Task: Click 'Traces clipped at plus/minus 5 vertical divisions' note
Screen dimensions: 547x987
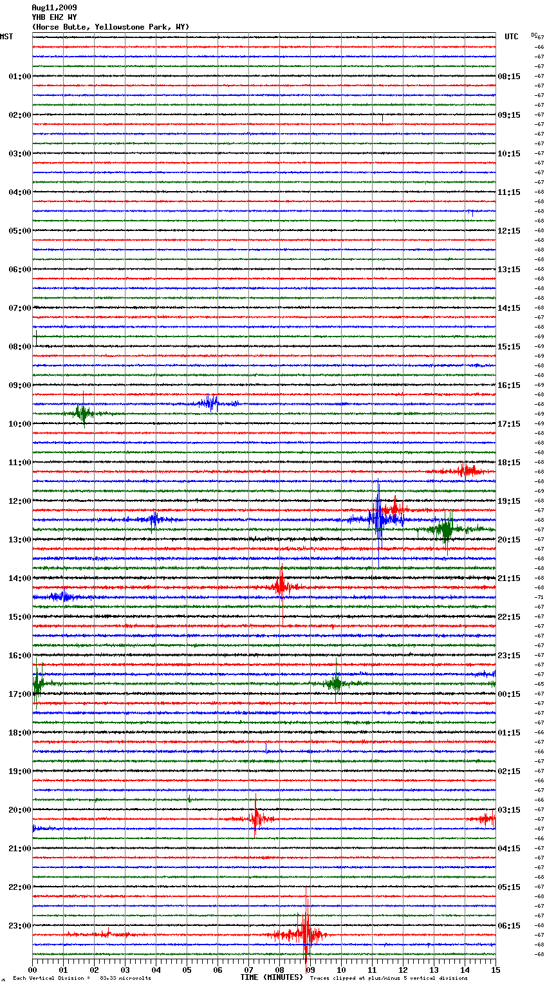Action: (x=389, y=979)
